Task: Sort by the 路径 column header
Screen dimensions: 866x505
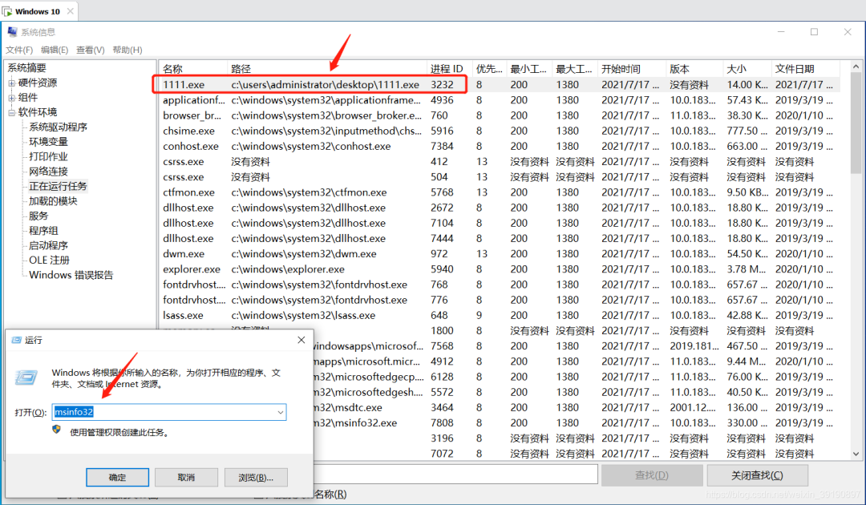Action: point(327,68)
